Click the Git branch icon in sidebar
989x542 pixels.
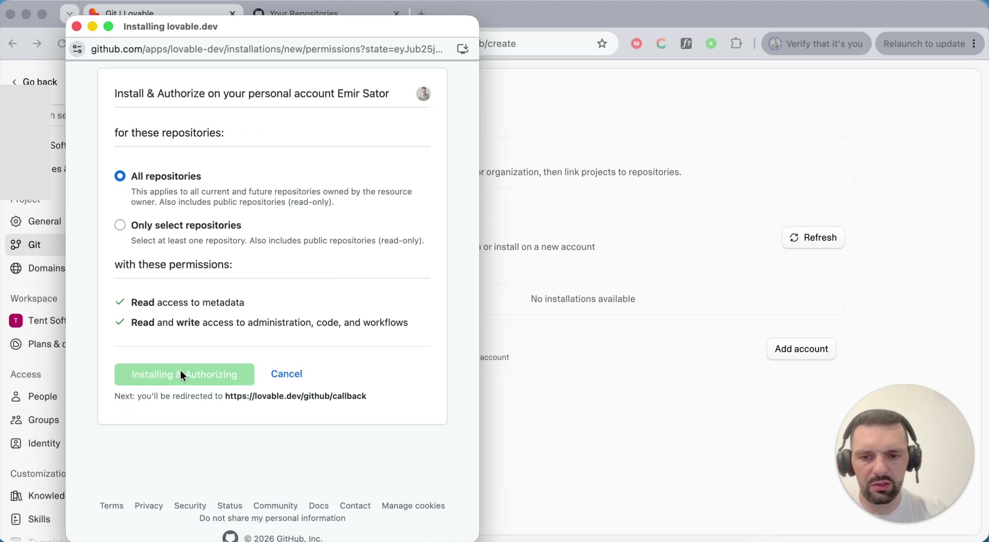pos(16,245)
